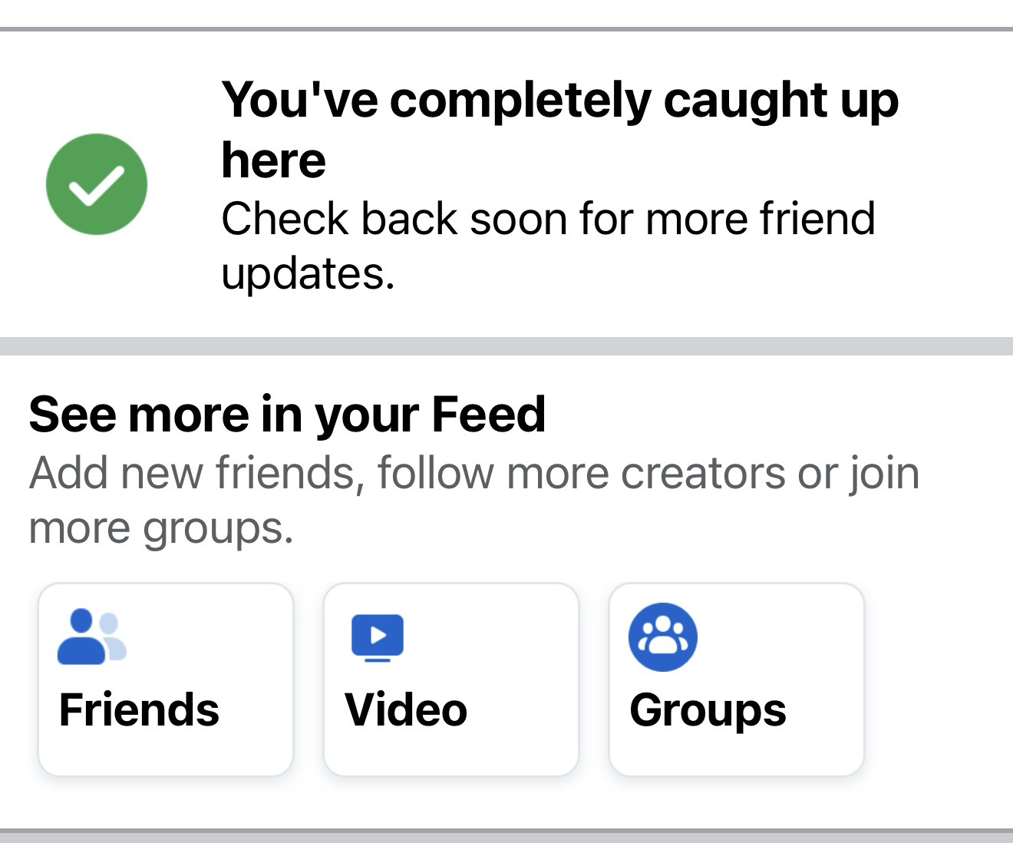1013x843 pixels.
Task: Click the bold "Video" label text
Action: 406,709
